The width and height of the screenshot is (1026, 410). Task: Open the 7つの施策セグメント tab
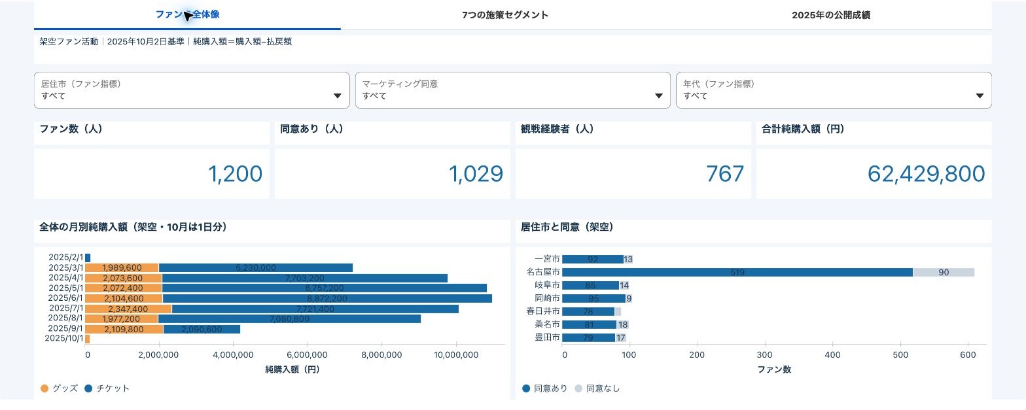pyautogui.click(x=505, y=15)
